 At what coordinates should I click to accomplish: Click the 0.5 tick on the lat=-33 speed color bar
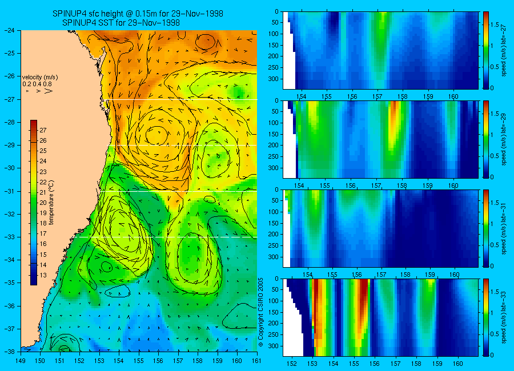495,334
